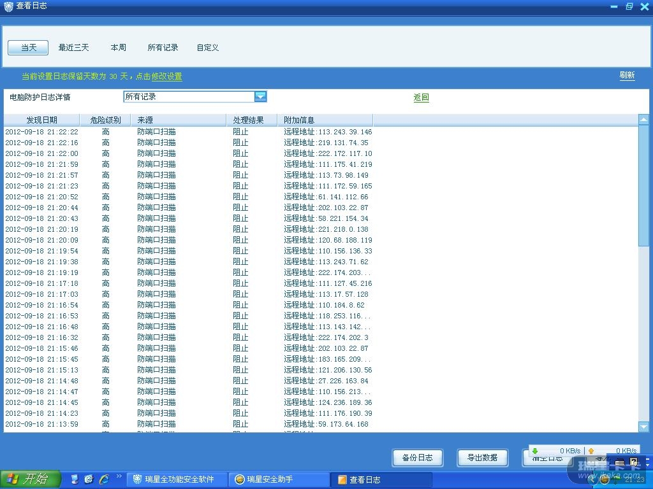Select log row with address 219.131.74.35
The image size is (653, 489).
321,143
